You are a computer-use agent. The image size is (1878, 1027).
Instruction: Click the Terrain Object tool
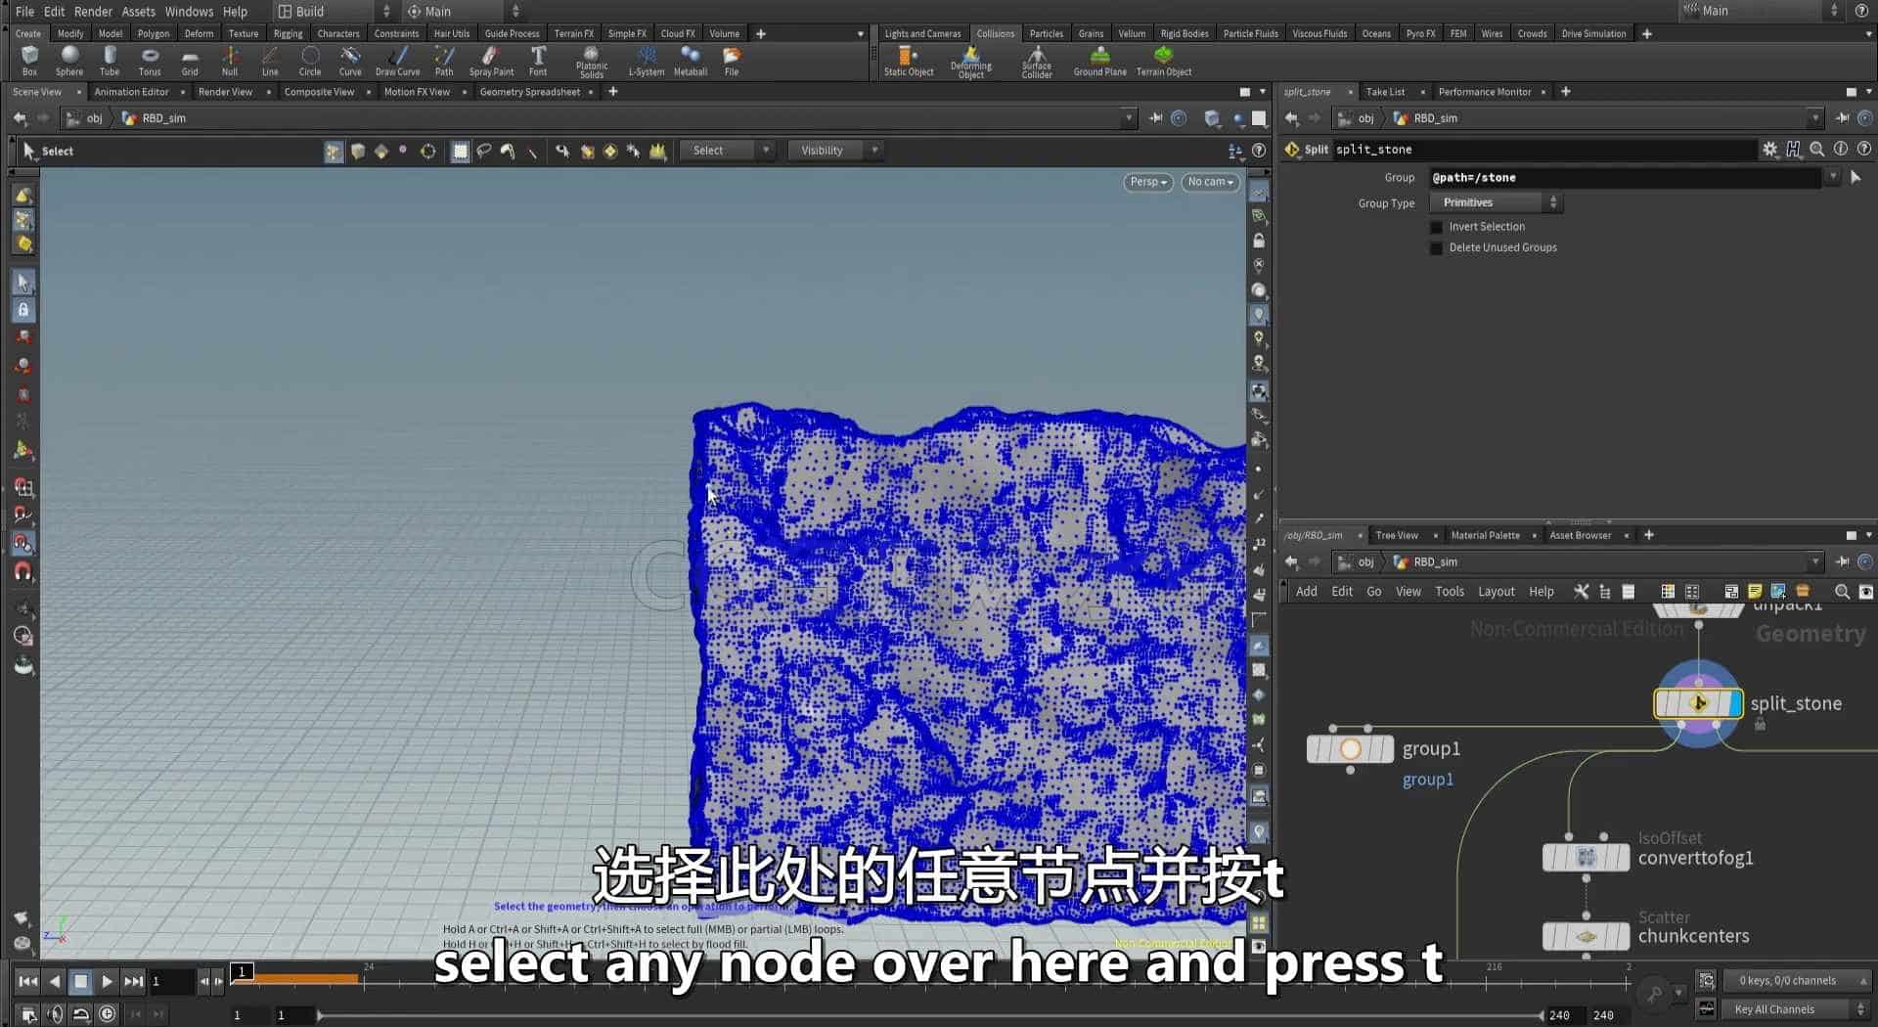(x=1164, y=61)
